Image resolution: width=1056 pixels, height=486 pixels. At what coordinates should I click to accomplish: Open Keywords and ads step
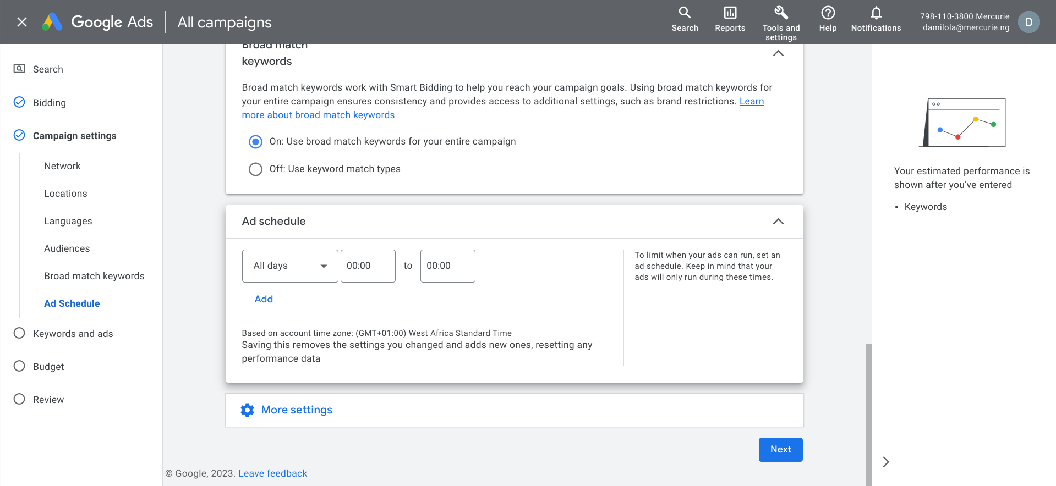73,334
